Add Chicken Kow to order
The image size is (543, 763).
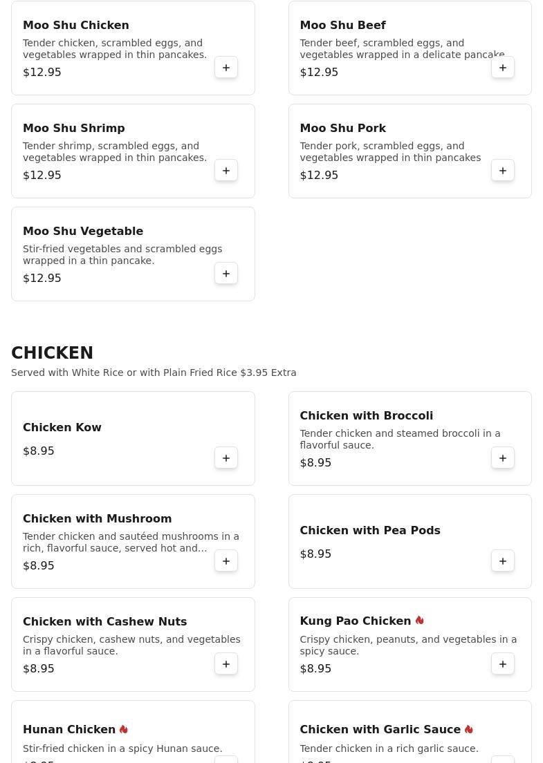(226, 458)
